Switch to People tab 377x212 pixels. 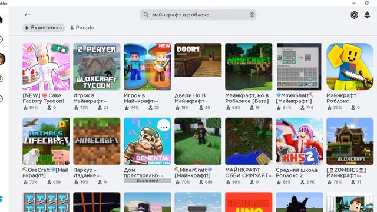tap(82, 28)
